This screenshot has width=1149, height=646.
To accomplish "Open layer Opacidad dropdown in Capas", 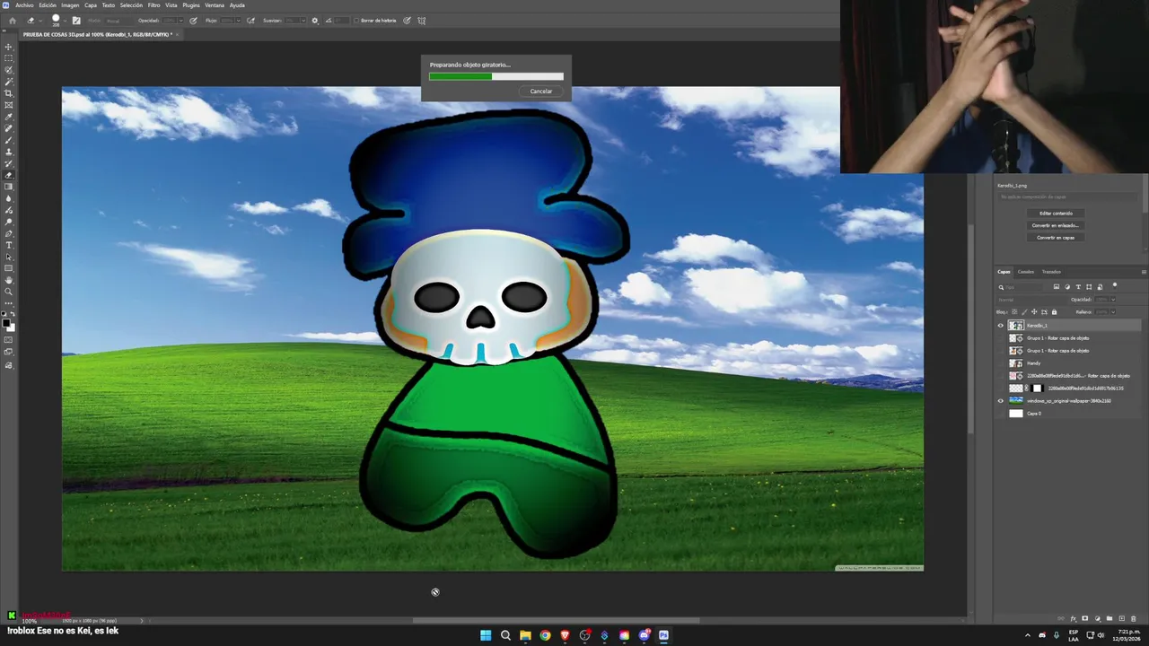I will pyautogui.click(x=1113, y=300).
